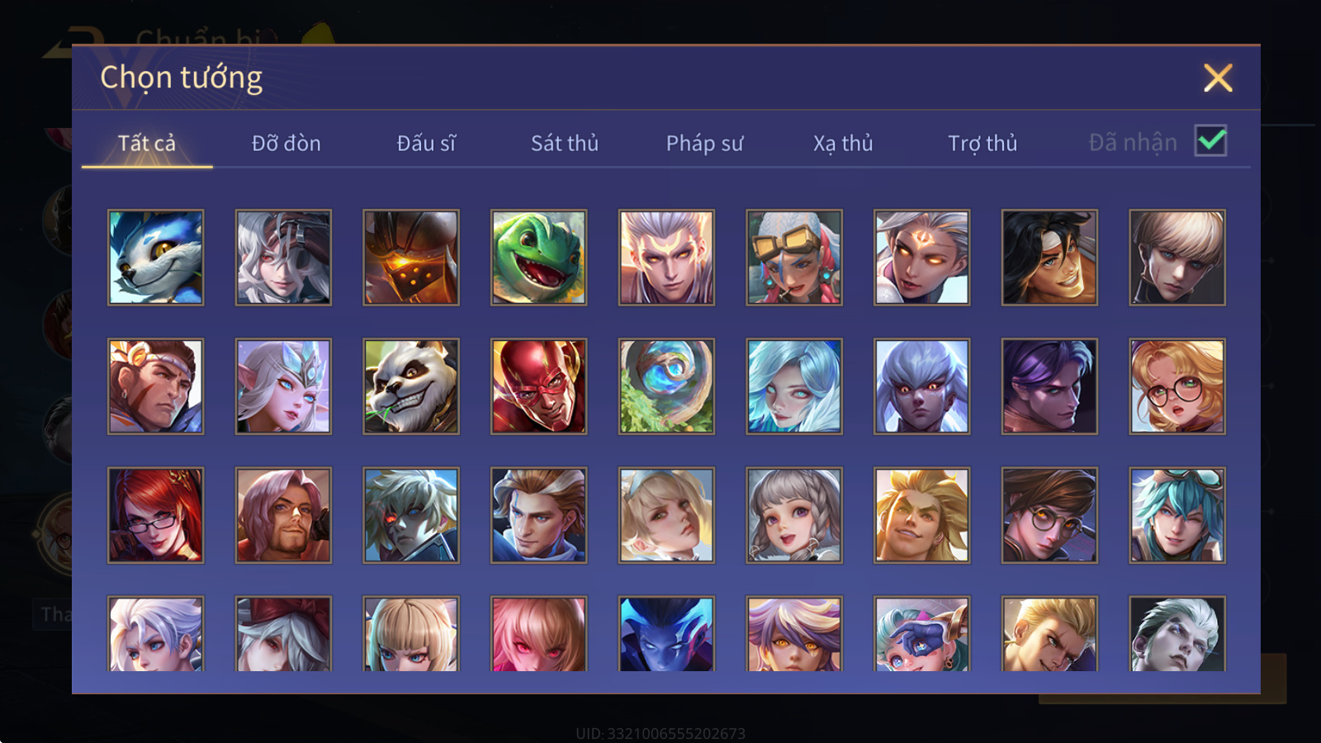
Task: Select the blonde girl with round glasses portrait
Action: [x=1177, y=386]
